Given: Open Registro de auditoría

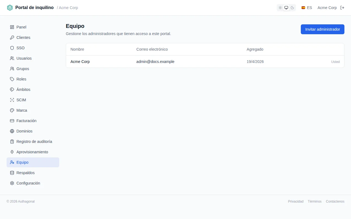Looking at the screenshot, I should coord(33,142).
